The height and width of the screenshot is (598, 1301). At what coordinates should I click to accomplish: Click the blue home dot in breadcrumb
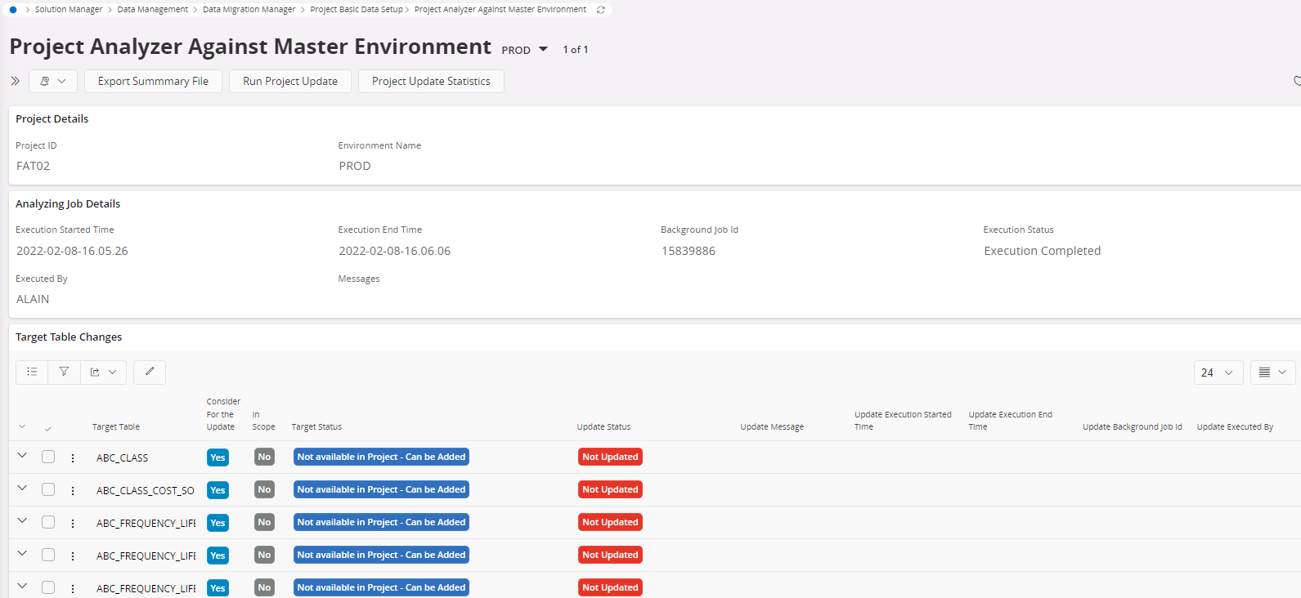click(13, 10)
